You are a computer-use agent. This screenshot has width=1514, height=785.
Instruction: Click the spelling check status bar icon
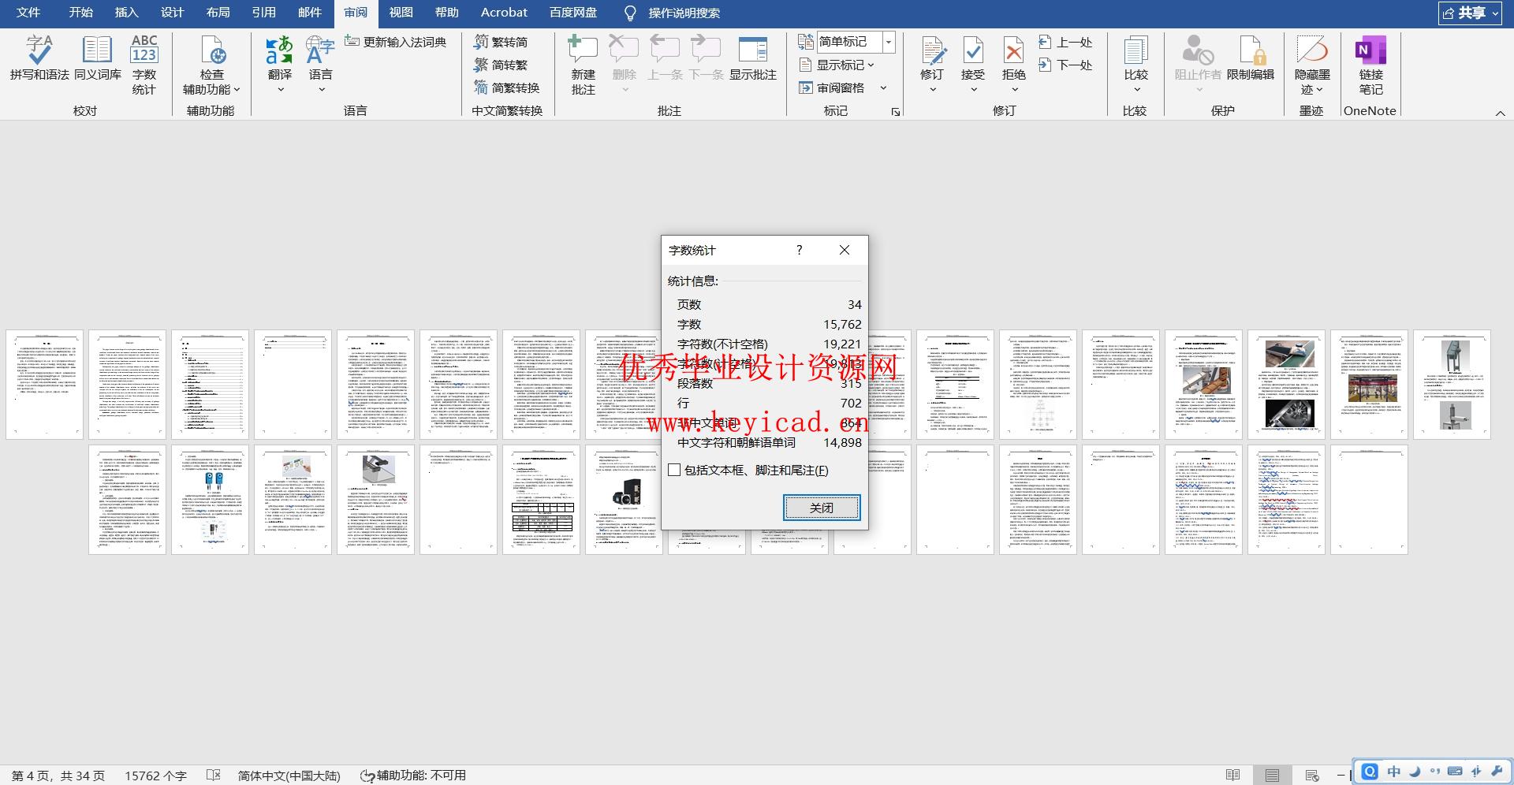[213, 776]
